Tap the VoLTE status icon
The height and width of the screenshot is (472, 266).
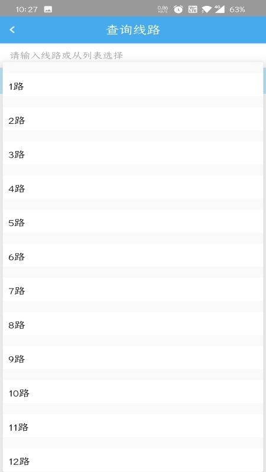193,9
